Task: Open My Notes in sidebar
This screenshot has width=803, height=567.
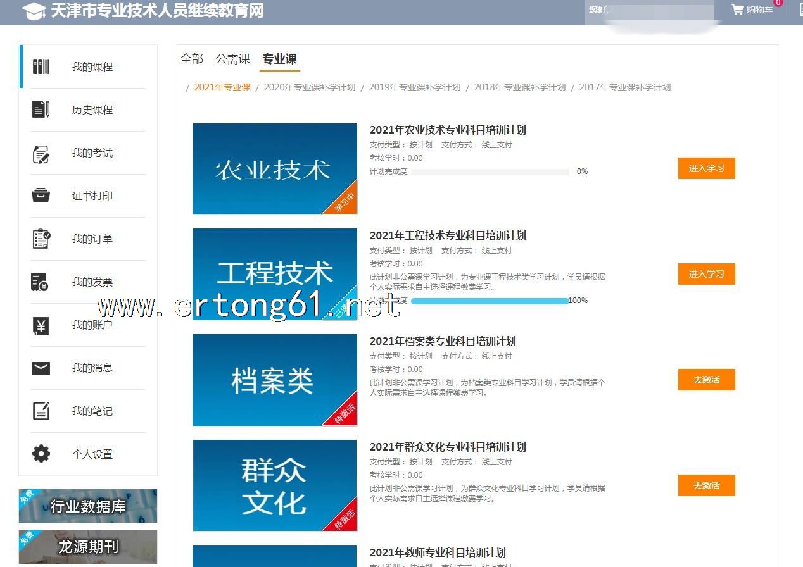Action: 92,411
